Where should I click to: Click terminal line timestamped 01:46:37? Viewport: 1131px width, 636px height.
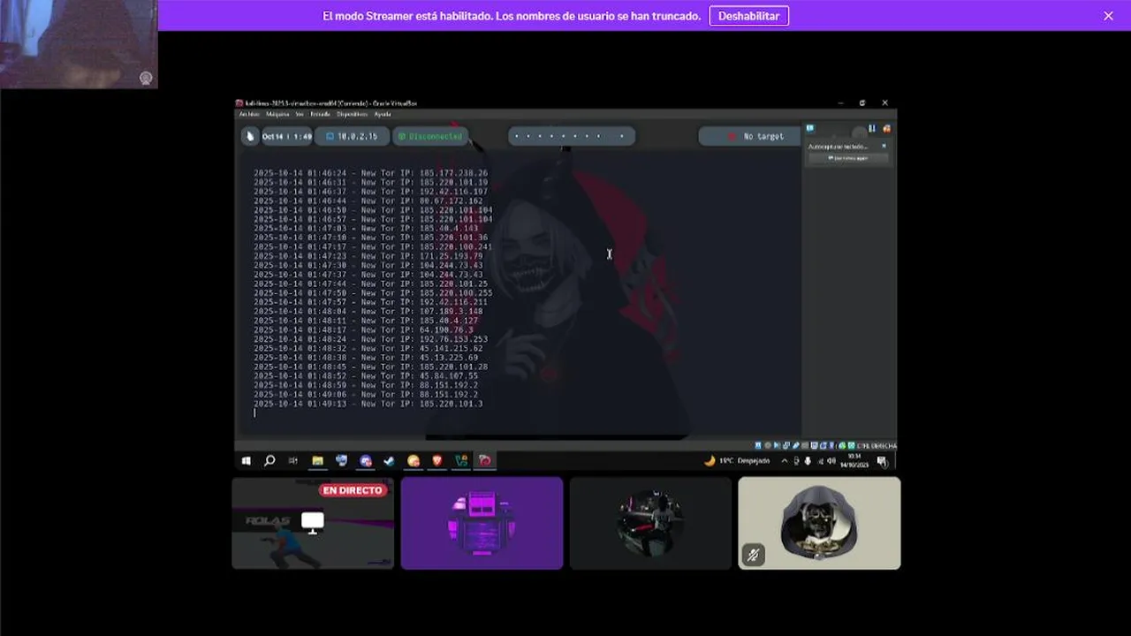pos(371,192)
